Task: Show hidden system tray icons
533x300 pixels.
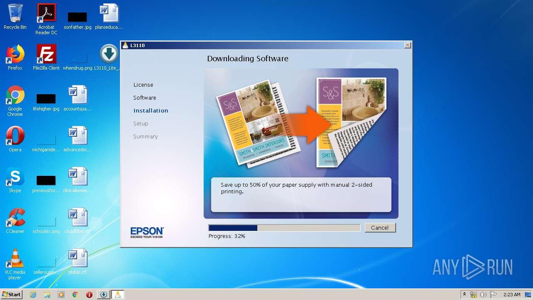Action: 464,295
